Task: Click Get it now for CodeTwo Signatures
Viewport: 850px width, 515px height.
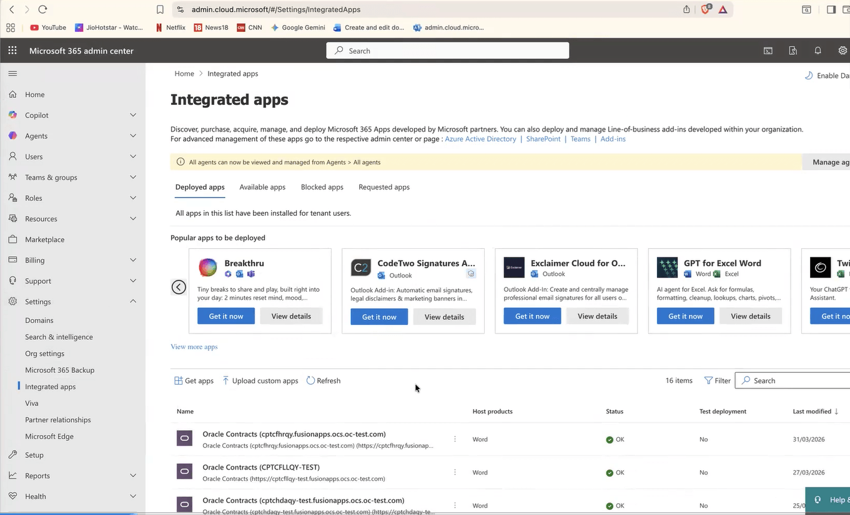Action: point(378,317)
